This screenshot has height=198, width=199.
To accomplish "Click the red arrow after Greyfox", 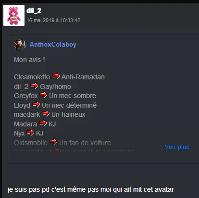I will 43,95.
